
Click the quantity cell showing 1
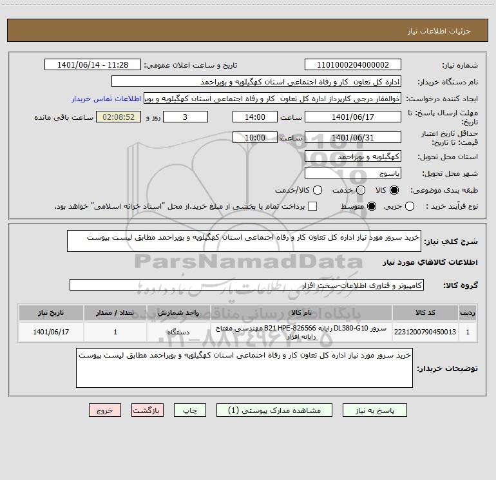(x=115, y=332)
